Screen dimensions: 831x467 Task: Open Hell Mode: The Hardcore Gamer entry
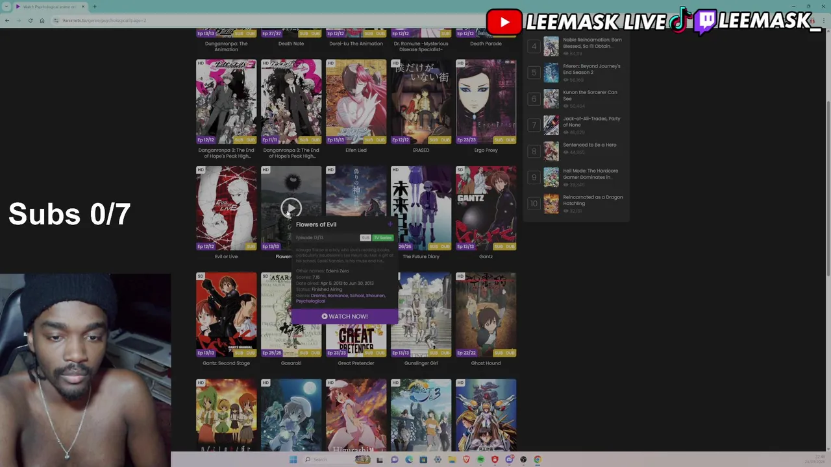pos(590,174)
